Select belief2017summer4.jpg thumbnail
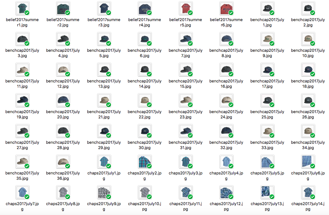Viewport: 329px width, 215px height. 145,8
